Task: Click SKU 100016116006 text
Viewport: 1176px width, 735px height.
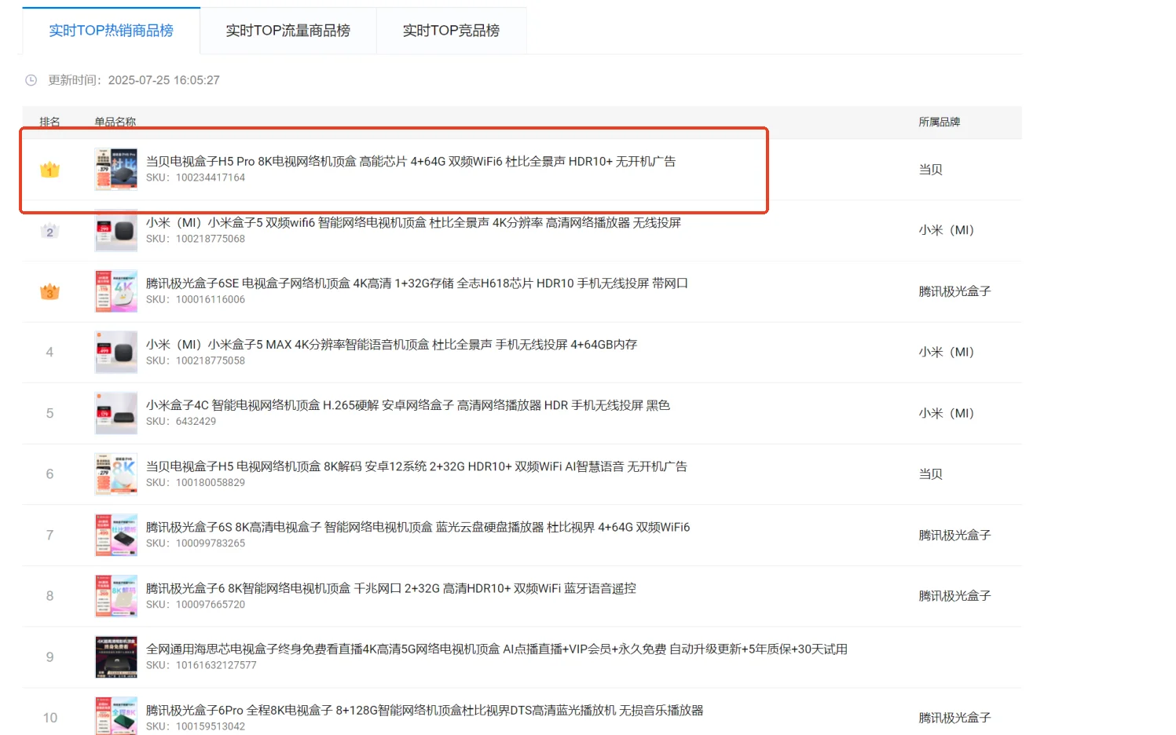Action: (196, 299)
